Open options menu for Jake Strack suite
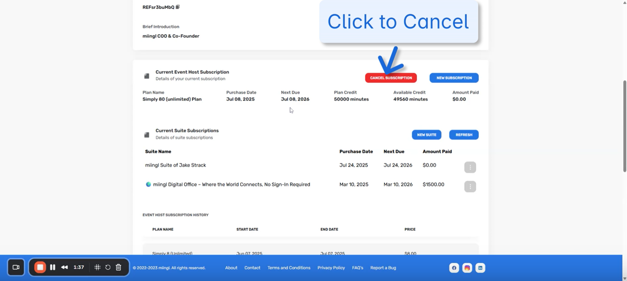This screenshot has width=627, height=281. coord(470,167)
